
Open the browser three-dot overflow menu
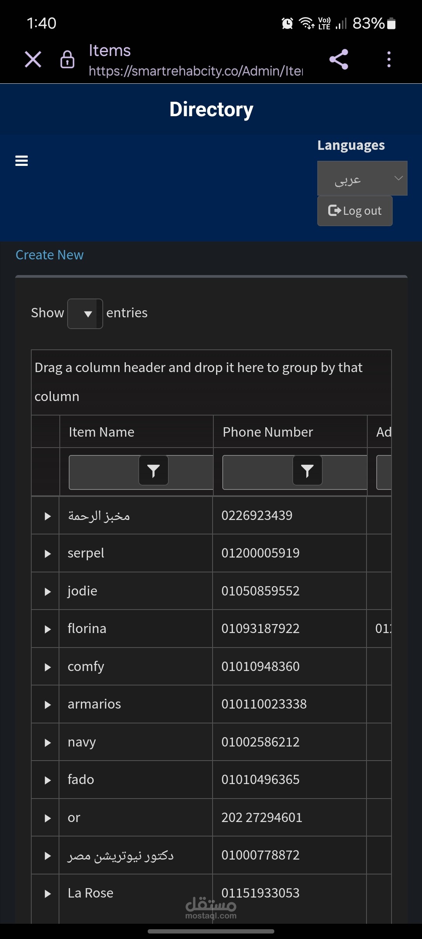pyautogui.click(x=388, y=59)
